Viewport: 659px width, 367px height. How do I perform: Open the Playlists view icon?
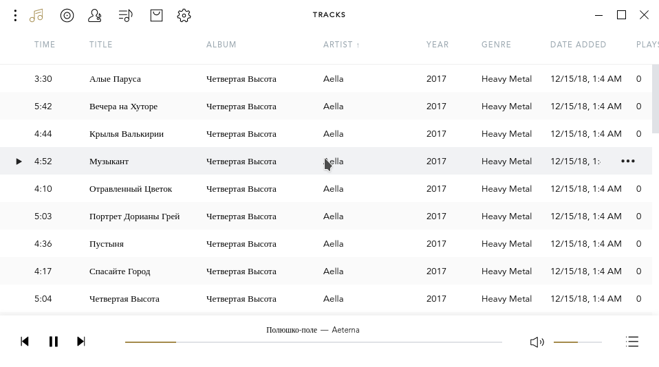(125, 16)
